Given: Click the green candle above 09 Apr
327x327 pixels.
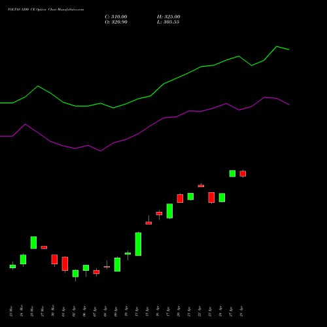Looking at the screenshot, I should [x=117, y=265].
